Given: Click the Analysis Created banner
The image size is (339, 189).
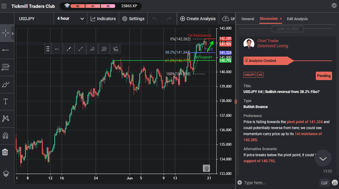Looking at the screenshot, I should (268, 61).
